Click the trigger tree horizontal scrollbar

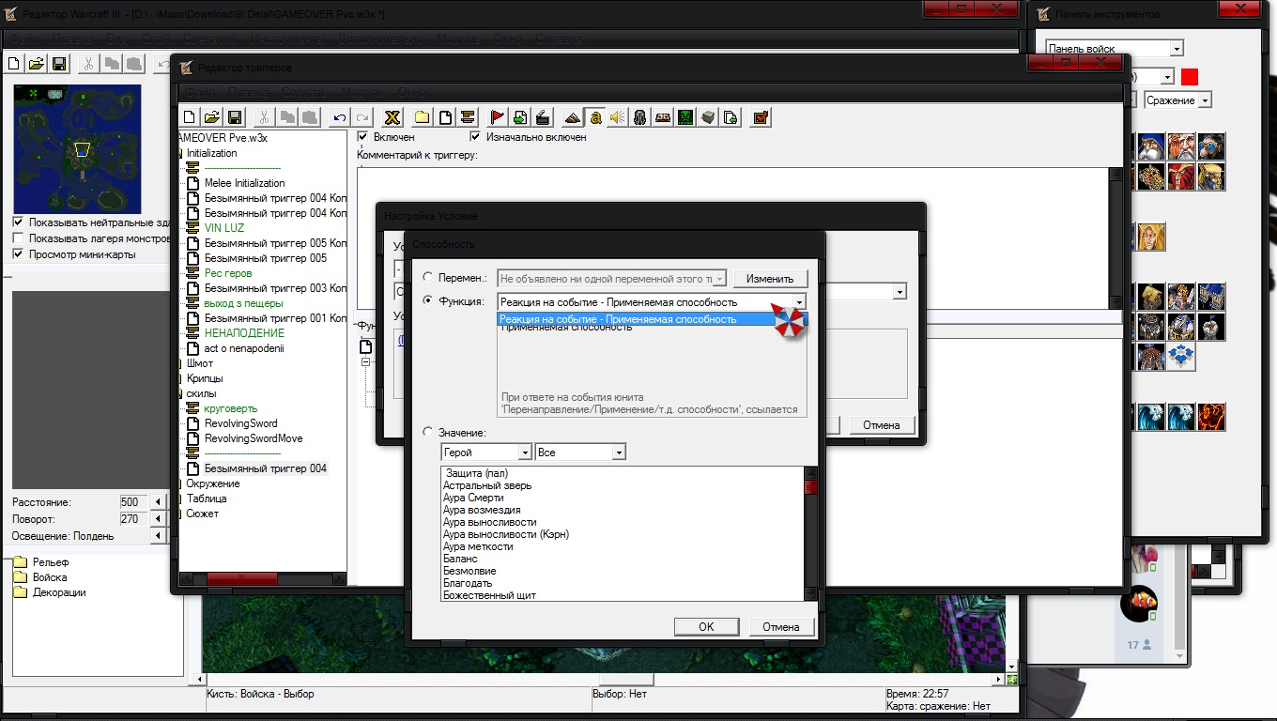(262, 579)
